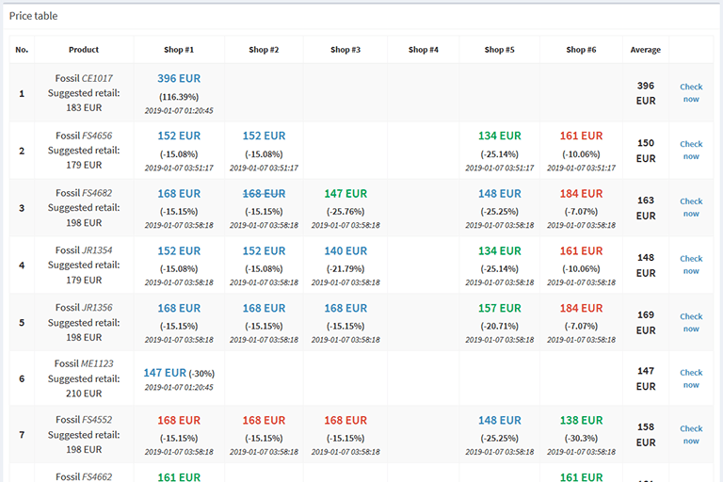This screenshot has width=723, height=482.
Task: Click the 396 EUR average value
Action: [x=646, y=93]
